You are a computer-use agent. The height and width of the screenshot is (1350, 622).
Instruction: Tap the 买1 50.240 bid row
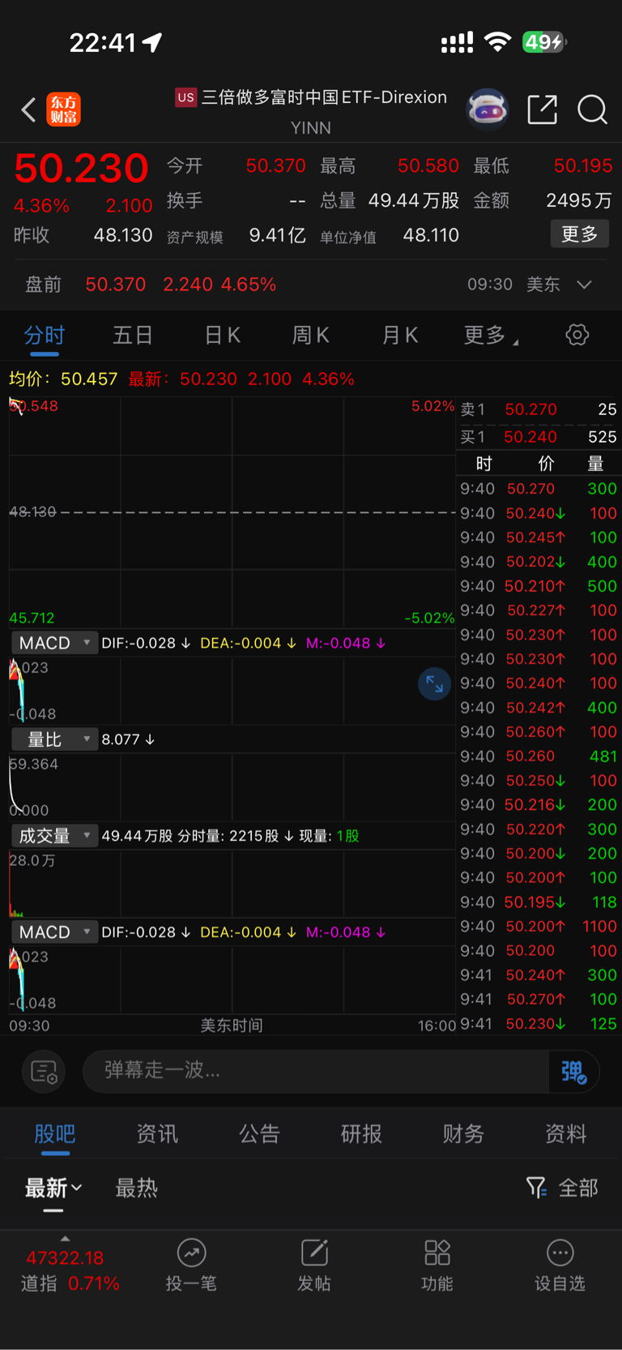[x=539, y=437]
